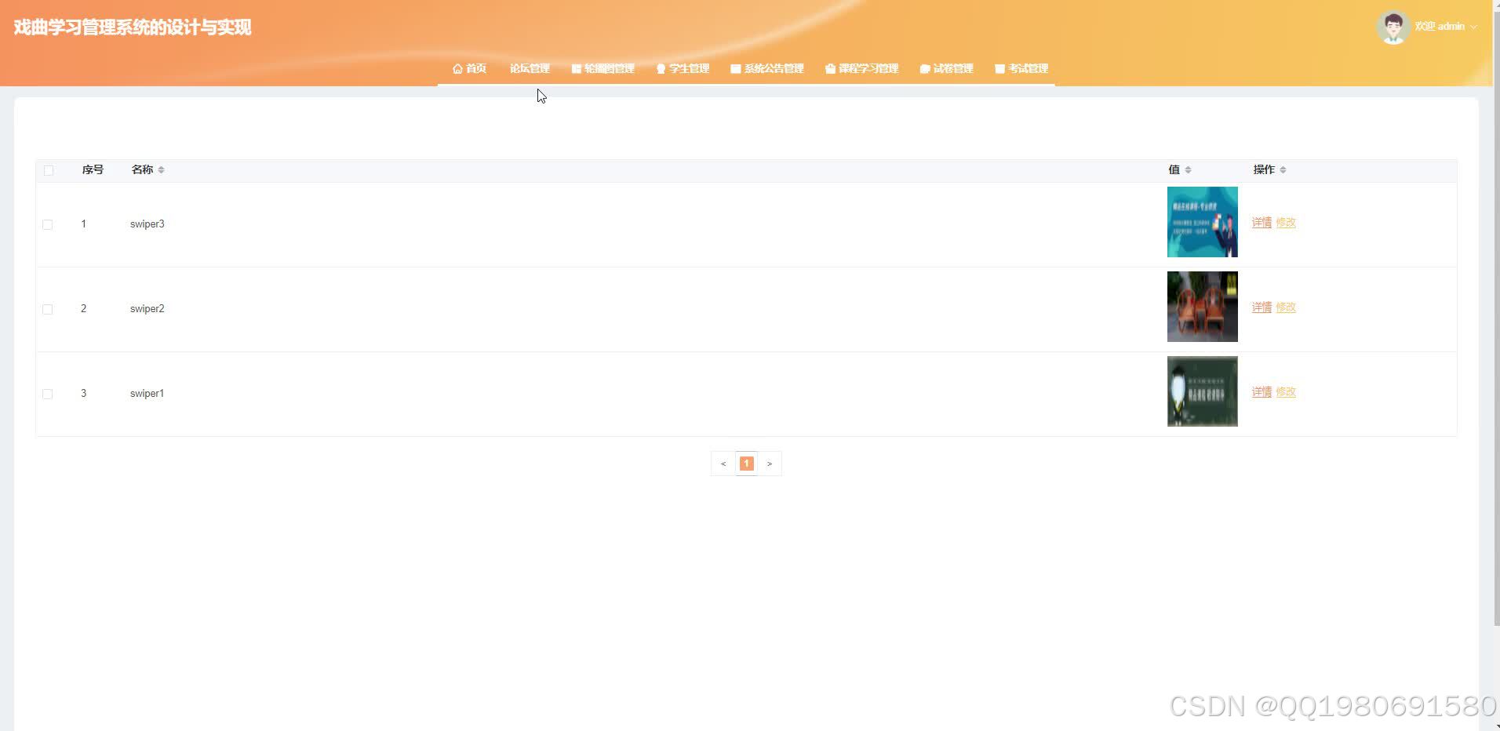This screenshot has width=1500, height=731.
Task: Tick the checkbox for the swiper2 row
Action: click(x=48, y=309)
